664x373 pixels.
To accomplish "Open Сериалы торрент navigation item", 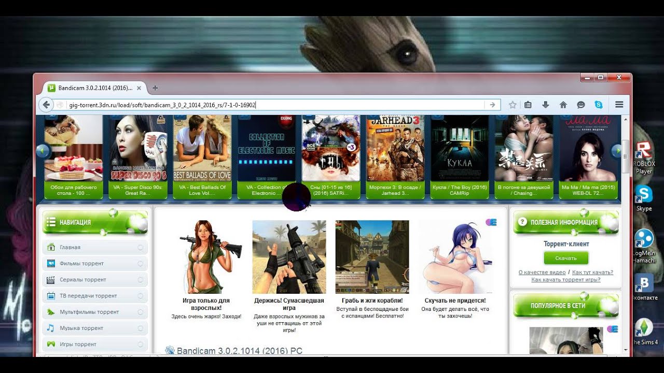I will coord(95,279).
